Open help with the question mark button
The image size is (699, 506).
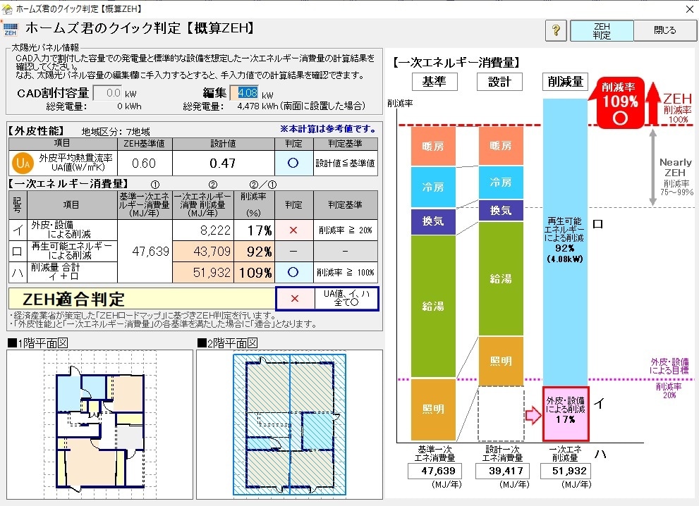556,31
